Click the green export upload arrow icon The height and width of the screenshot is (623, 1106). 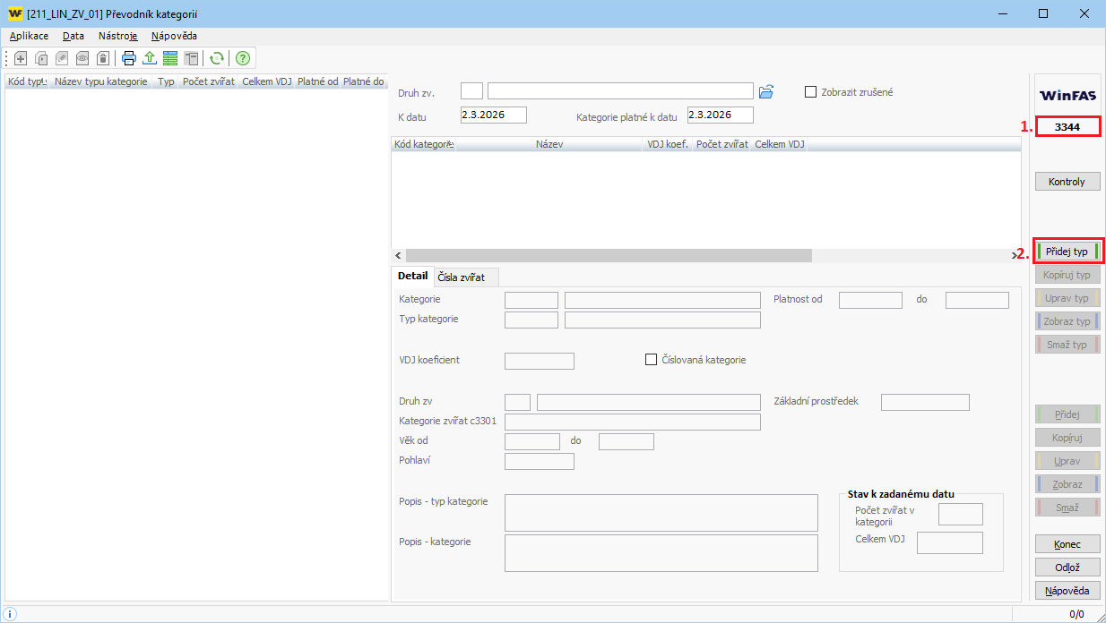click(x=150, y=58)
